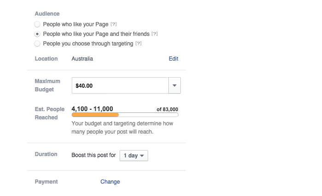Choose People you choose through targeting radio
Viewport: 322px width, 196px height.
point(37,44)
